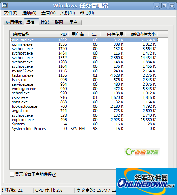Click the Task Manager title bar icon
The width and height of the screenshot is (177, 195).
[x=5, y=5]
